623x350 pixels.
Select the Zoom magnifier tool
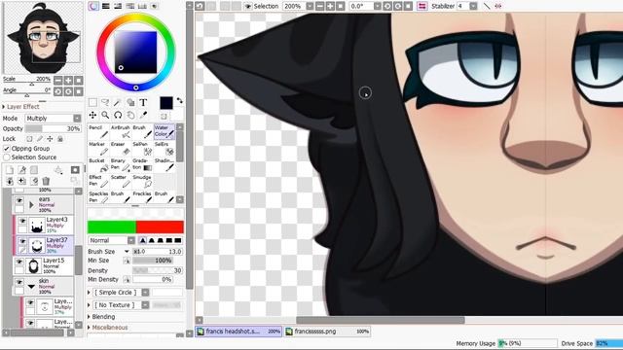[105, 115]
